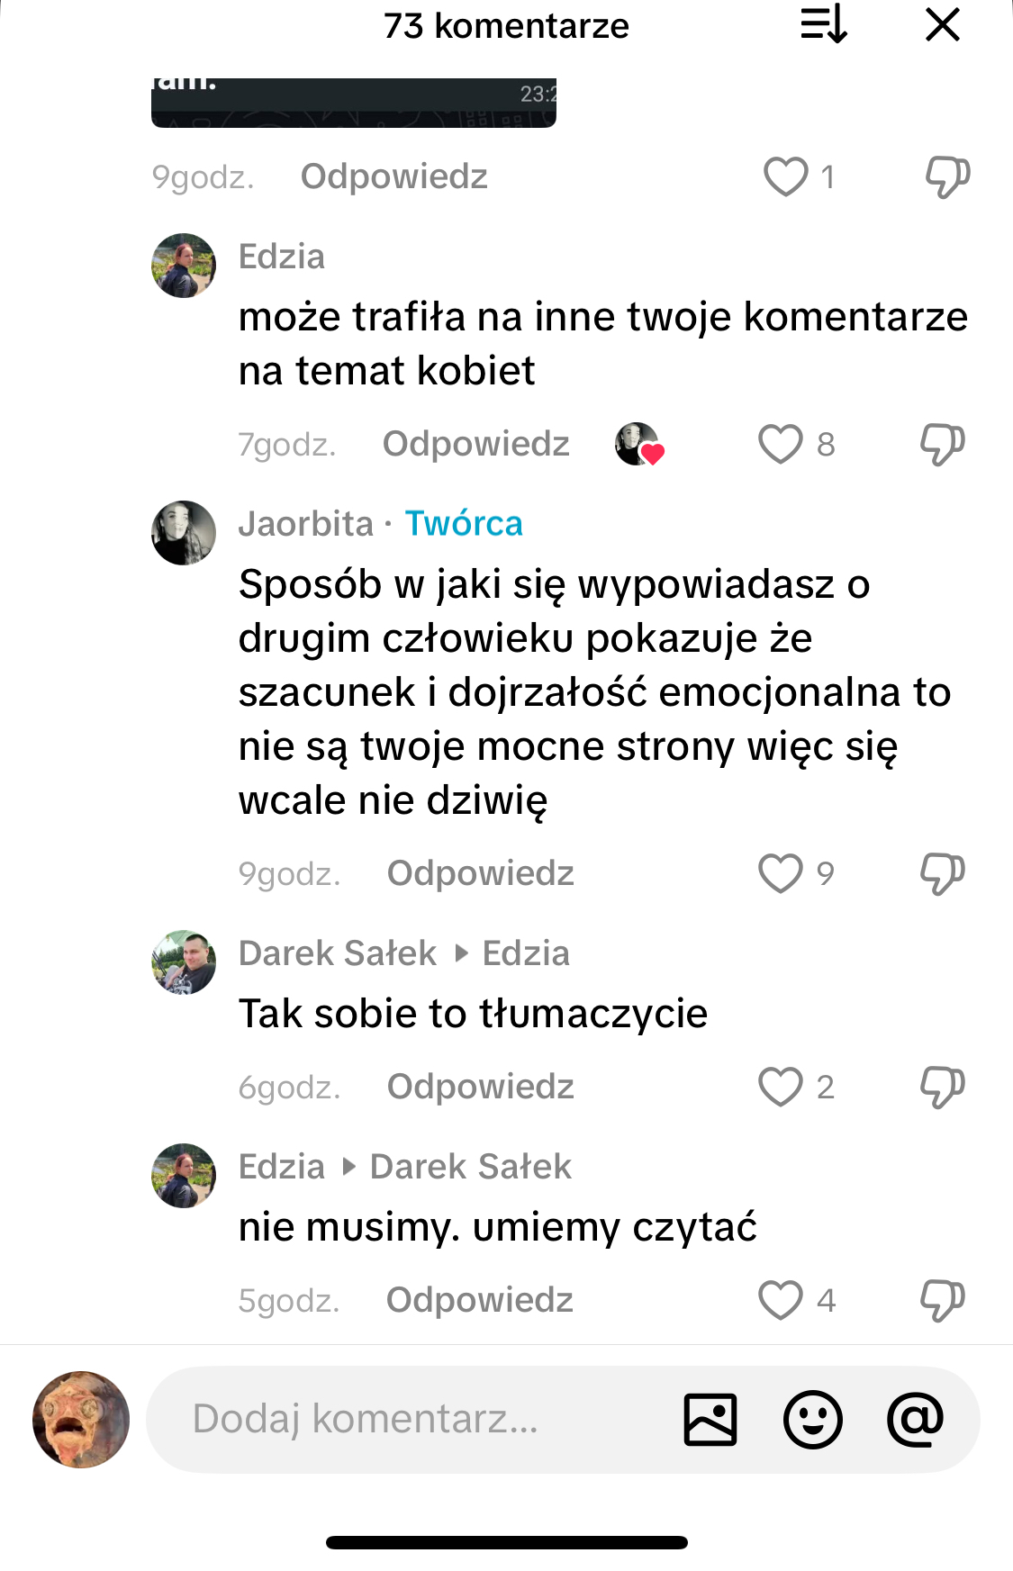
Task: Attach an image to the comment
Action: point(710,1420)
